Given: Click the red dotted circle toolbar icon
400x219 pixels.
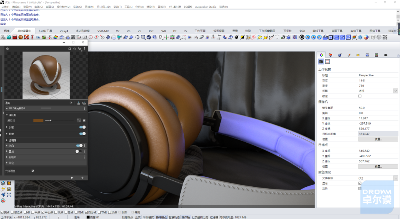Looking at the screenshot, I should tap(91, 37).
